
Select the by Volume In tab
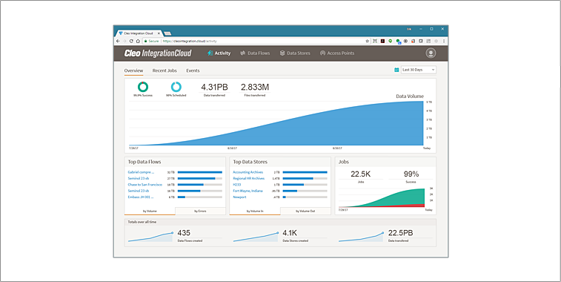pos(255,211)
